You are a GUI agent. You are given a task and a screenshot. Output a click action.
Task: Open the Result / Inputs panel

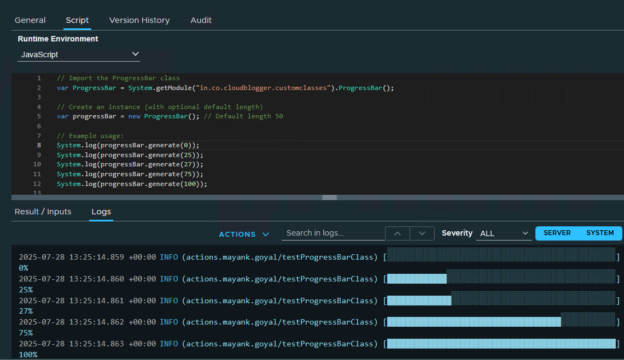[43, 211]
